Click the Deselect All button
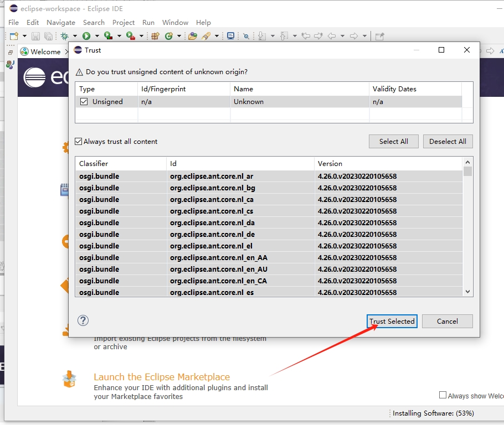 (448, 141)
